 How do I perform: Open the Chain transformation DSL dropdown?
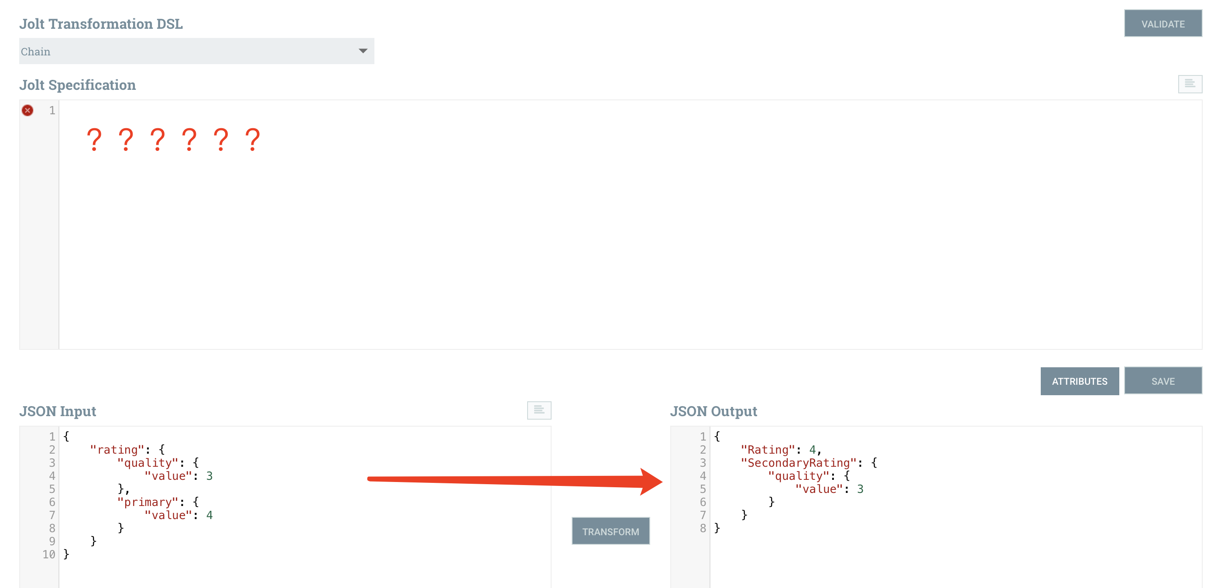click(196, 51)
